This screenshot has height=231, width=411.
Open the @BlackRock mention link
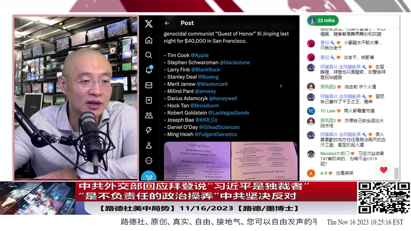(x=206, y=70)
